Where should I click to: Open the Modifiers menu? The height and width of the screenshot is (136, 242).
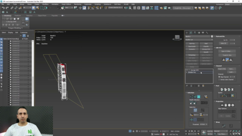45,4
